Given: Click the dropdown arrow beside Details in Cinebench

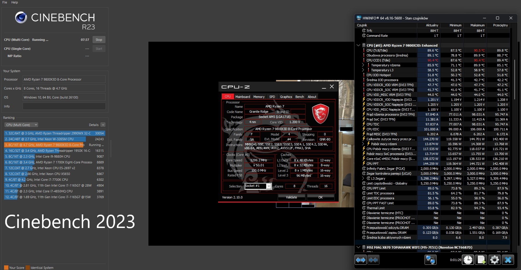Looking at the screenshot, I should coord(103,125).
